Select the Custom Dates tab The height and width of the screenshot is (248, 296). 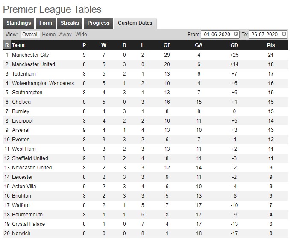pos(135,23)
